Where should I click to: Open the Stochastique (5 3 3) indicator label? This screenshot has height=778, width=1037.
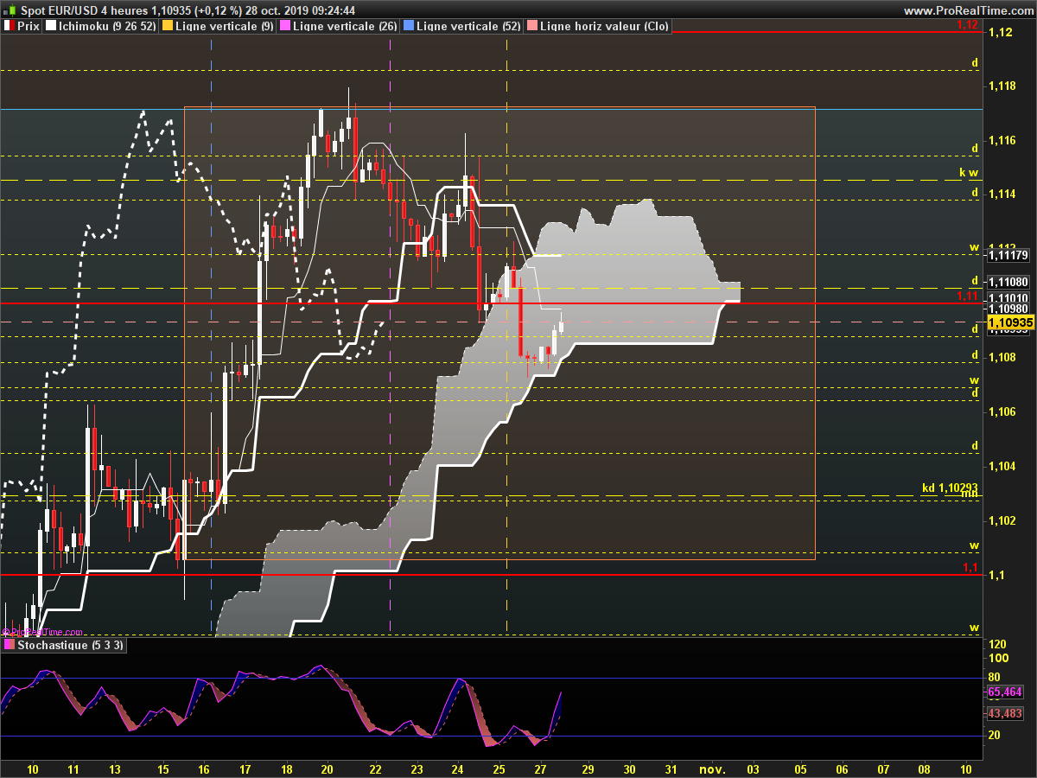(x=71, y=645)
